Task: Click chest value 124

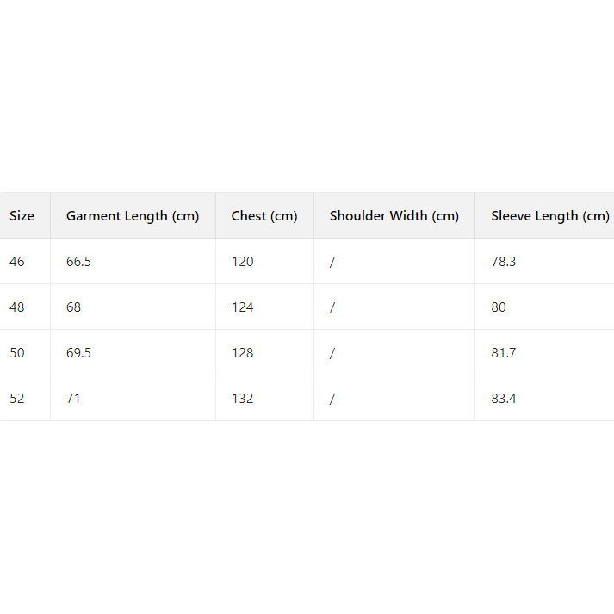Action: pos(243,307)
